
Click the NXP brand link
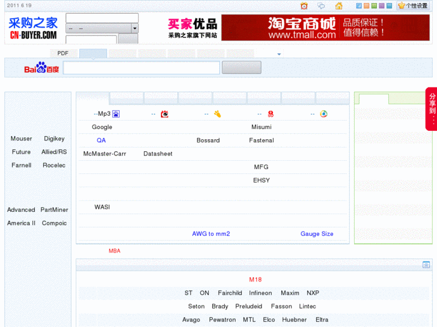(x=313, y=293)
